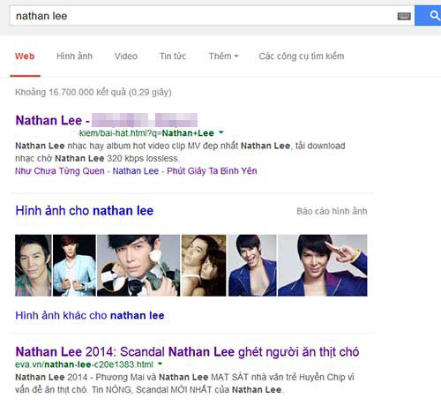The image size is (441, 406).
Task: Open the Tin tức tab
Action: pyautogui.click(x=173, y=56)
